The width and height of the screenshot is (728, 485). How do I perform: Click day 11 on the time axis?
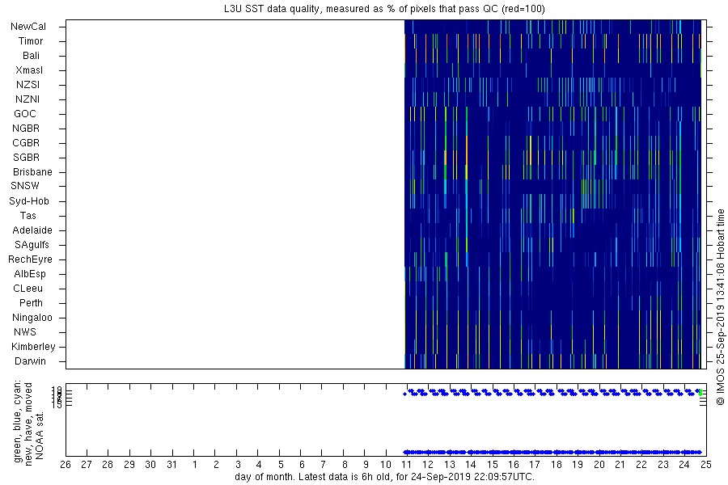tap(406, 465)
